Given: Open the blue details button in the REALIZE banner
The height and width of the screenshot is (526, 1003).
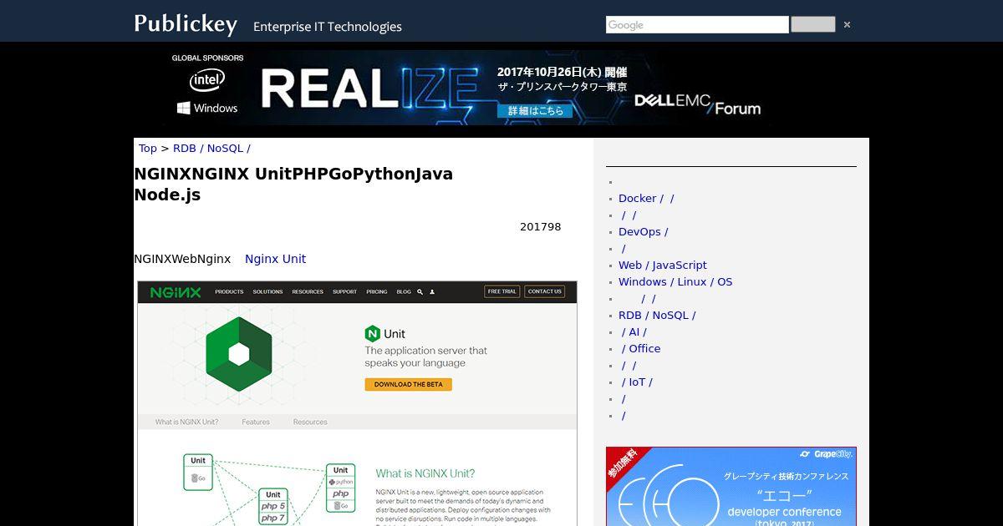Looking at the screenshot, I should 536,110.
